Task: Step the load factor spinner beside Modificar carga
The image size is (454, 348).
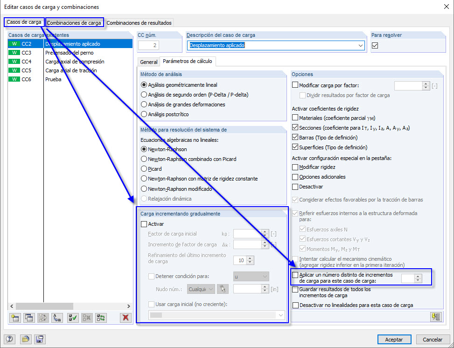Action: point(426,85)
